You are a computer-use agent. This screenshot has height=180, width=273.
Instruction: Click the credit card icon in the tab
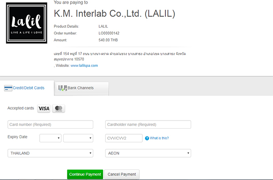pos(8,88)
